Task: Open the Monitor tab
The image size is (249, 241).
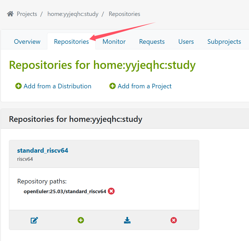Action: pos(114,42)
